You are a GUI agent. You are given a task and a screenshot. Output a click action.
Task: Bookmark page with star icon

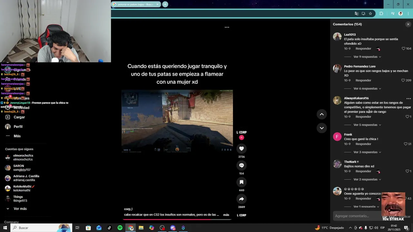pyautogui.click(x=370, y=14)
